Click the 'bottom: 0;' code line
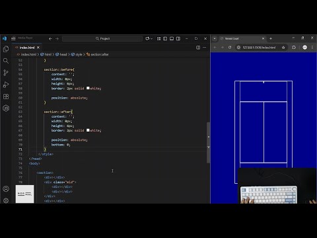 (x=61, y=145)
